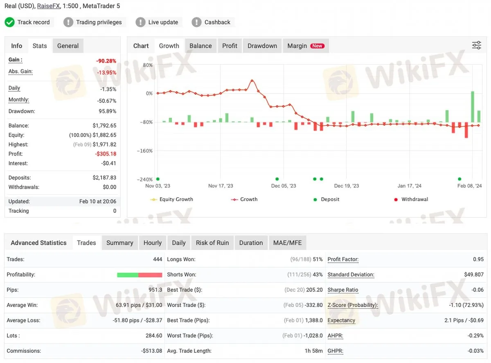Image resolution: width=491 pixels, height=363 pixels.
Task: Click deposit dot above Nov 03, '23
Action: [x=158, y=179]
